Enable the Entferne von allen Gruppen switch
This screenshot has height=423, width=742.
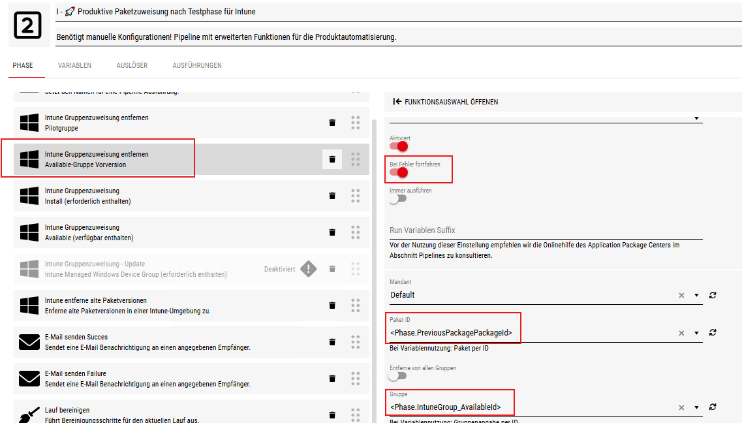click(x=398, y=376)
